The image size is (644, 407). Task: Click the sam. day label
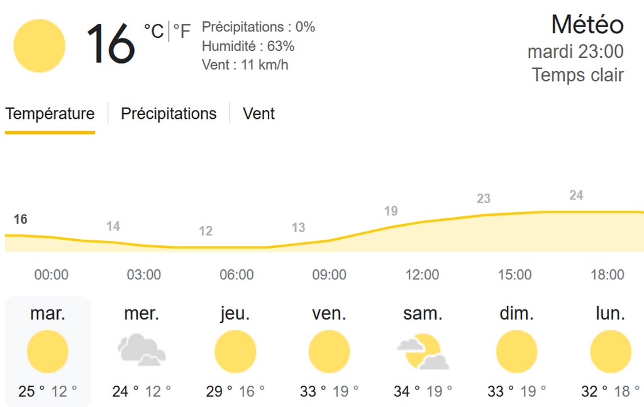pyautogui.click(x=423, y=313)
